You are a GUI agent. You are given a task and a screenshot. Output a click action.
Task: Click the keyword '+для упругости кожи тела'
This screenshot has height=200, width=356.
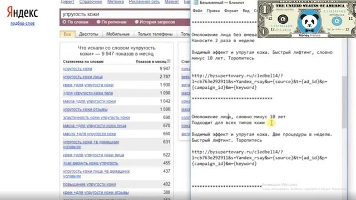point(88,93)
